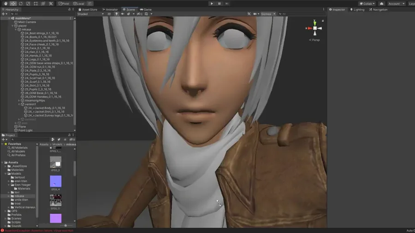Screen dimensions: 415x233
Task: Collapse the player object in Hierarchy
Action: [12, 26]
